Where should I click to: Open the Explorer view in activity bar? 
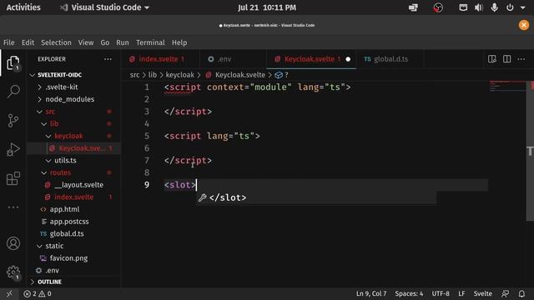coord(13,63)
